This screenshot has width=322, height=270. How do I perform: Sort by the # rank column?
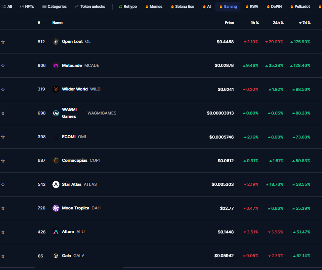pyautogui.click(x=39, y=23)
